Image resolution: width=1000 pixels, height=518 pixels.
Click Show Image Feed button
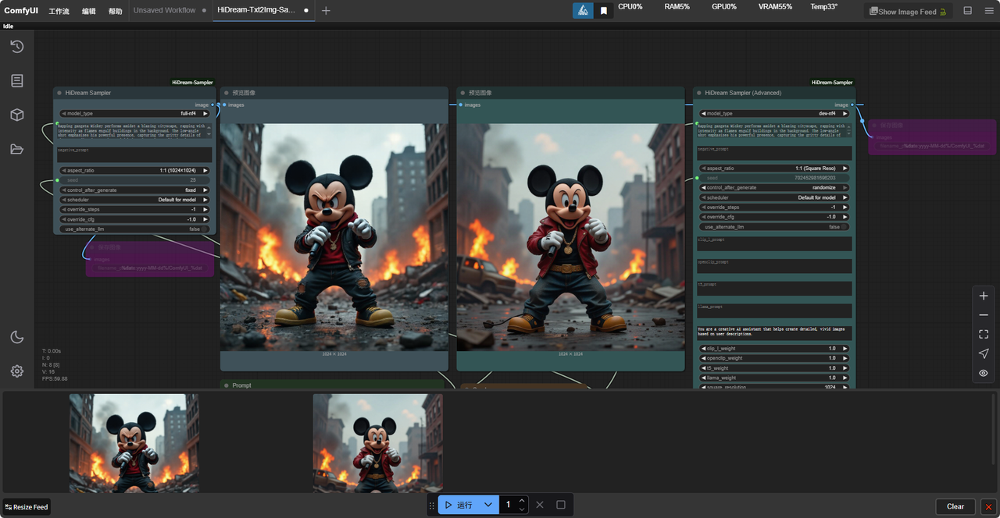pos(909,12)
